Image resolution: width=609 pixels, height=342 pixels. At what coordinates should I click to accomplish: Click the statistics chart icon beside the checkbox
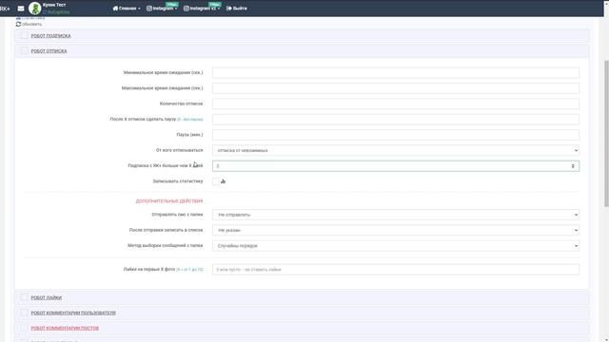click(223, 181)
